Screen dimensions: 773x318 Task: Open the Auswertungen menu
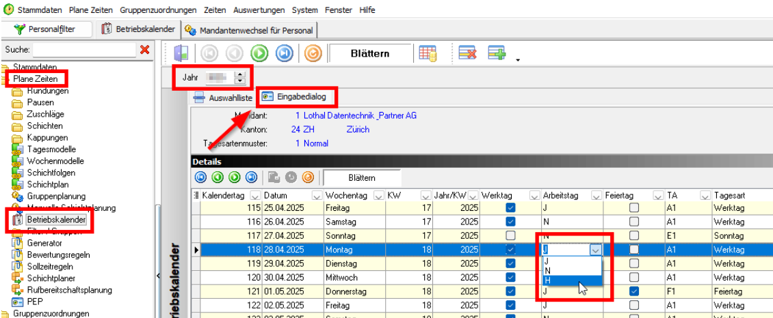click(259, 10)
